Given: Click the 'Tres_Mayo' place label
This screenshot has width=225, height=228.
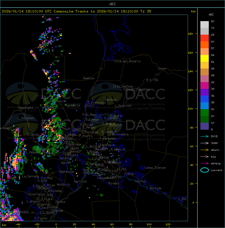Looking at the screenshot, I should tap(89, 115).
